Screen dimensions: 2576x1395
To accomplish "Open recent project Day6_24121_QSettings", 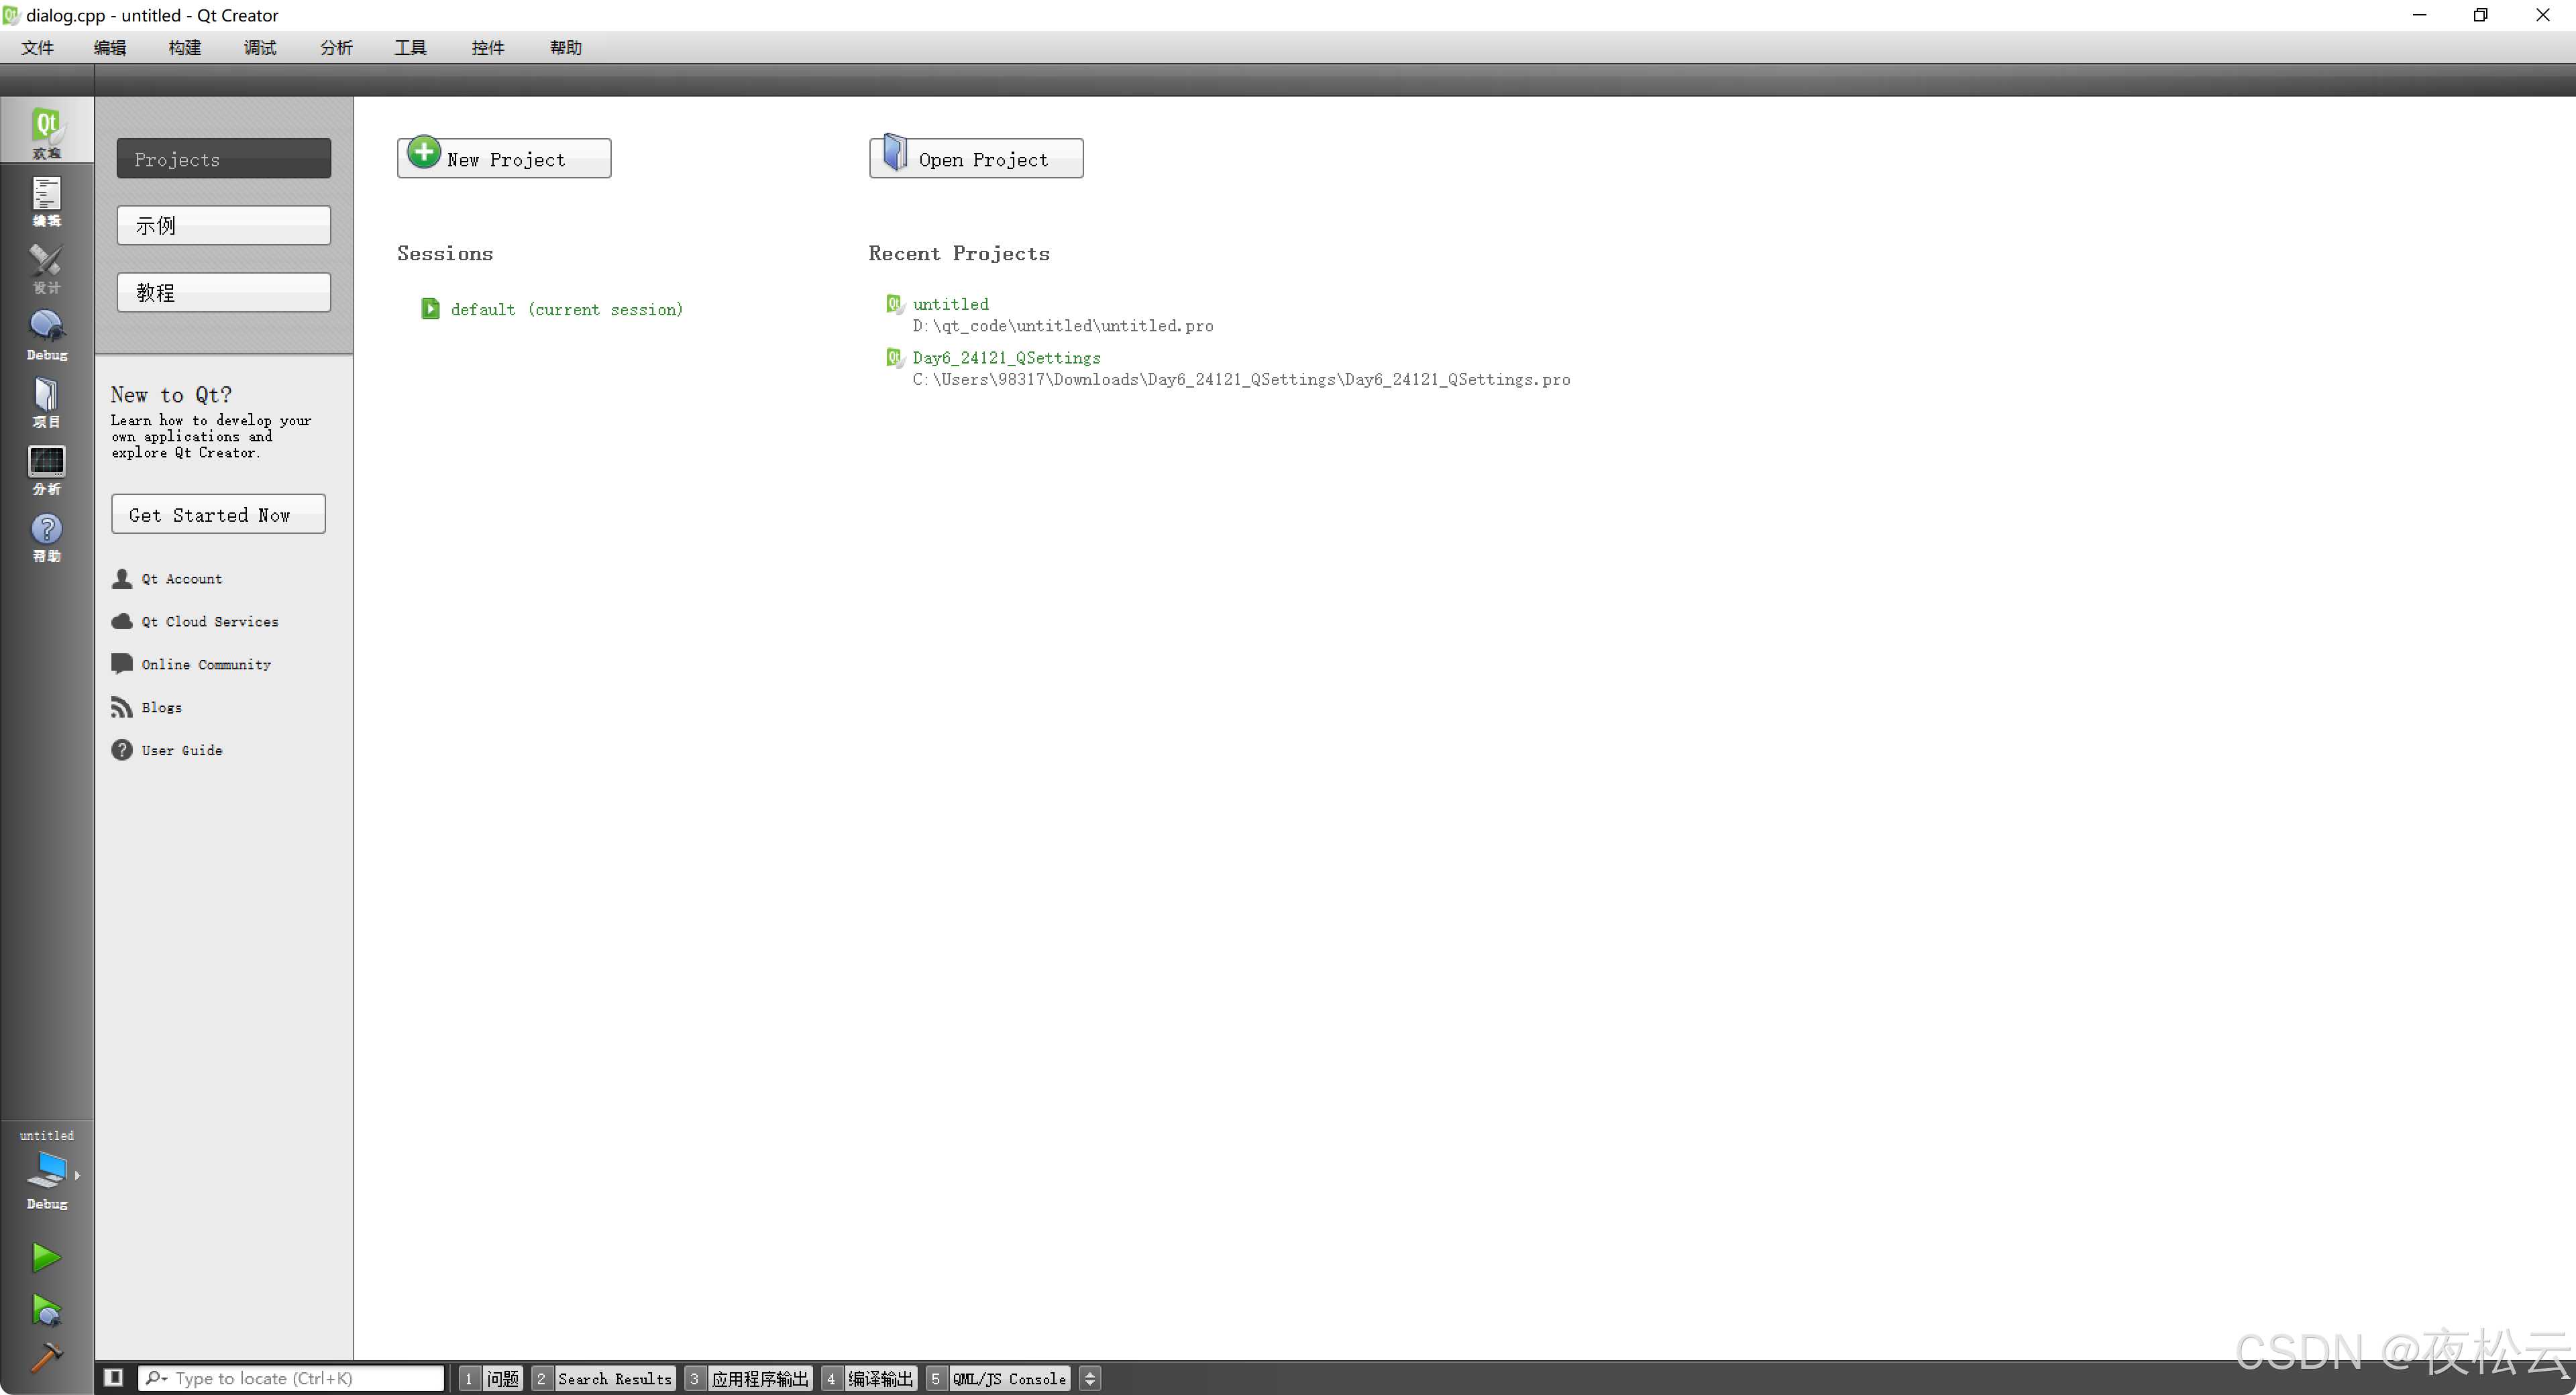I will (1006, 357).
